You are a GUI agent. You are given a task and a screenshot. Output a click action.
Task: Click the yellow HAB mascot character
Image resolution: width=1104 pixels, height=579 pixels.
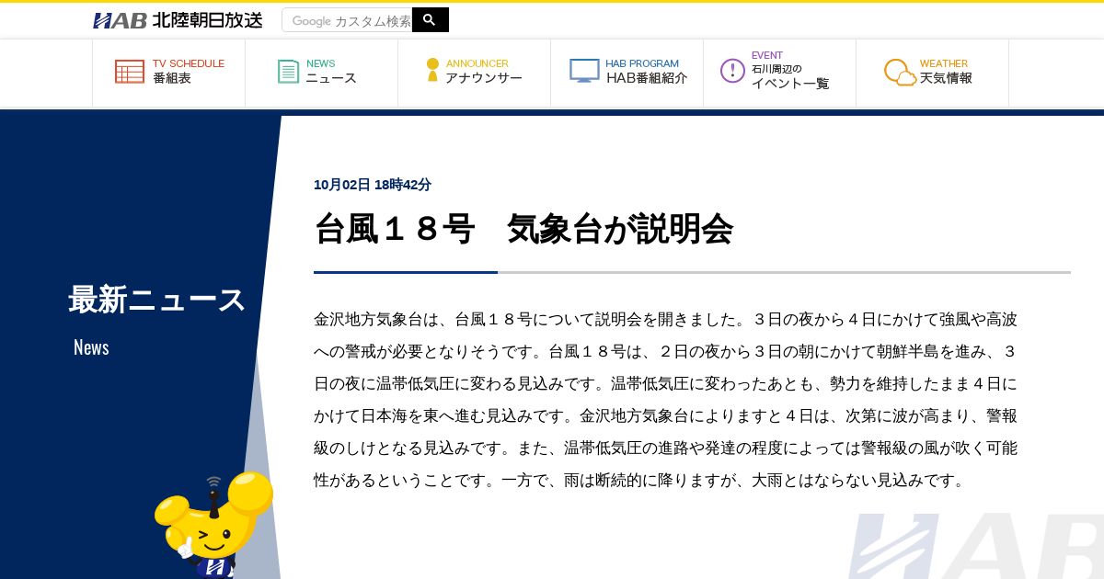[213, 526]
